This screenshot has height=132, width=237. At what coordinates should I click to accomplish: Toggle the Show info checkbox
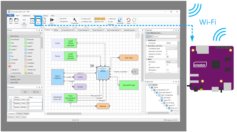(96, 22)
